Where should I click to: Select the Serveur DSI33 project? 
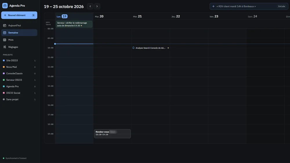coord(19,80)
